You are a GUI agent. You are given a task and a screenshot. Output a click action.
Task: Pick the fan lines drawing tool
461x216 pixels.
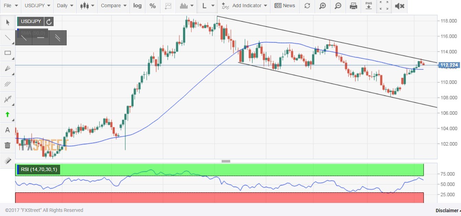point(8,68)
